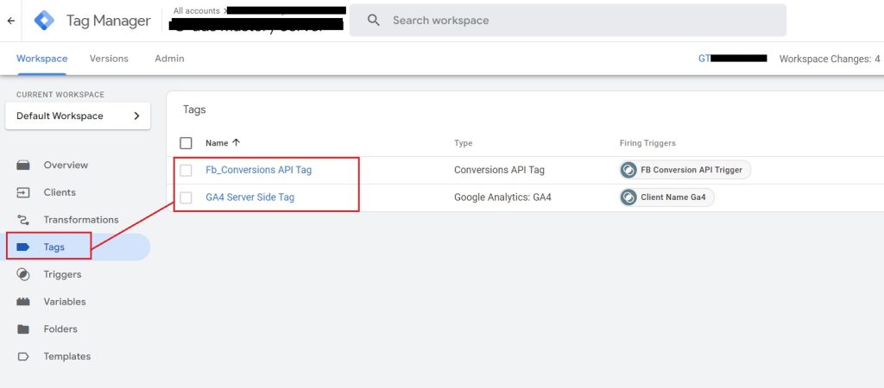884x388 pixels.
Task: Click the Clients sidebar icon
Action: pos(23,192)
